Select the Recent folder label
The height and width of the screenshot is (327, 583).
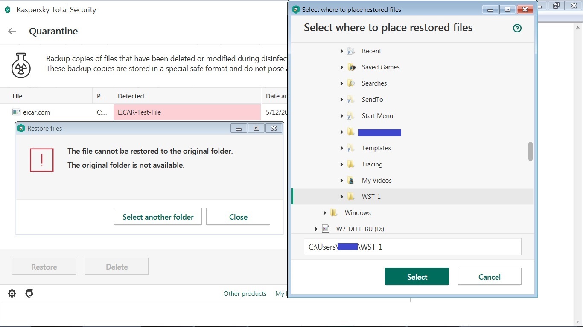click(371, 51)
